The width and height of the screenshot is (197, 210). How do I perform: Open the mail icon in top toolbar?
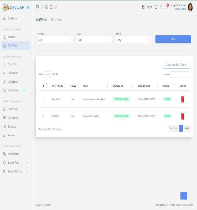tap(37, 7)
